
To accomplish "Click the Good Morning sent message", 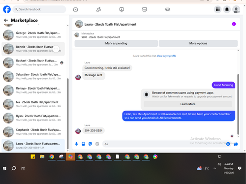I will tap(223, 85).
